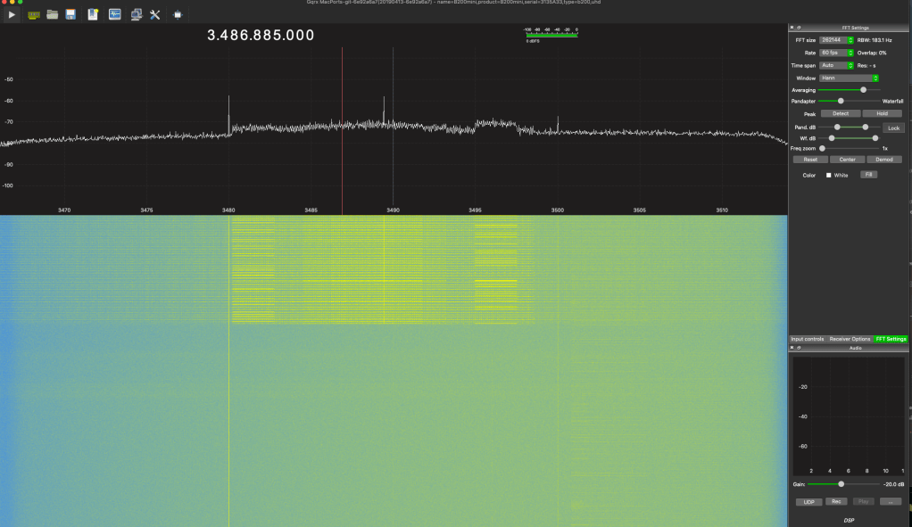Switch to the Input controls tab
This screenshot has height=527, width=912.
coord(807,339)
